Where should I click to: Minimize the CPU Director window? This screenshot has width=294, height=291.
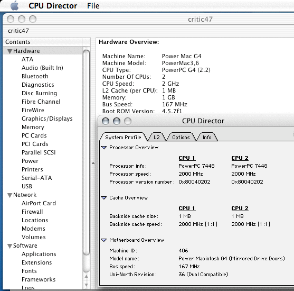tap(117, 121)
